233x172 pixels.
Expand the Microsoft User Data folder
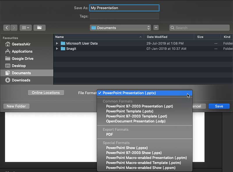coord(57,43)
